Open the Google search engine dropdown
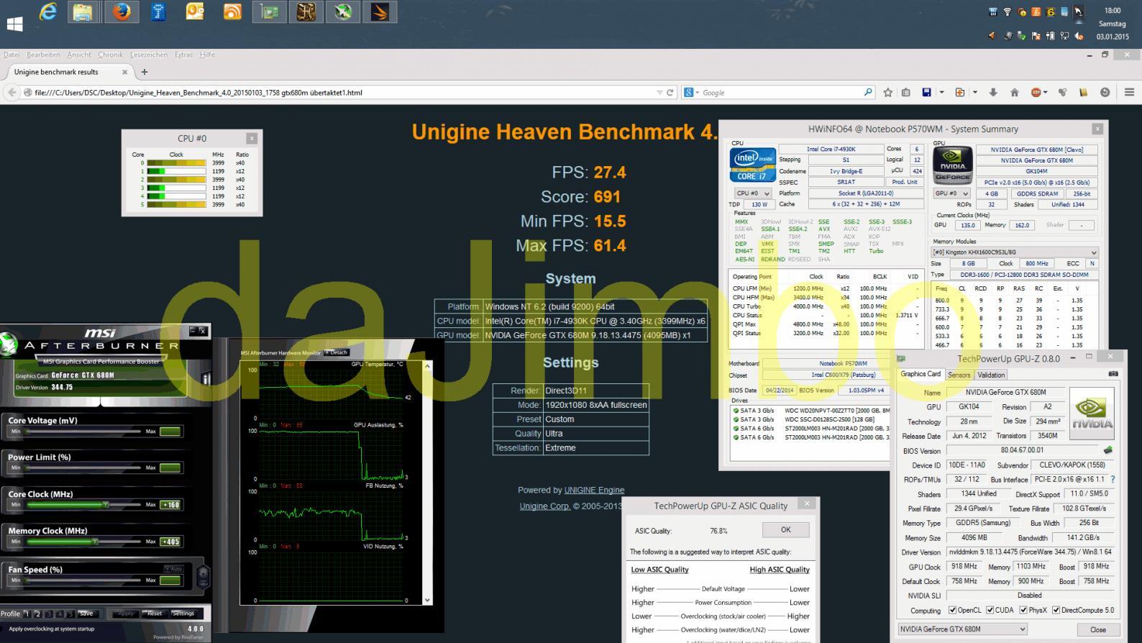 690,92
